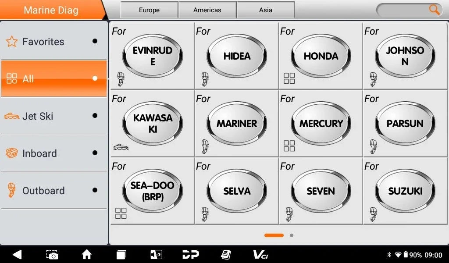Click the outboard motor icon on EVINRUDE tile
The image size is (449, 263).
click(121, 79)
